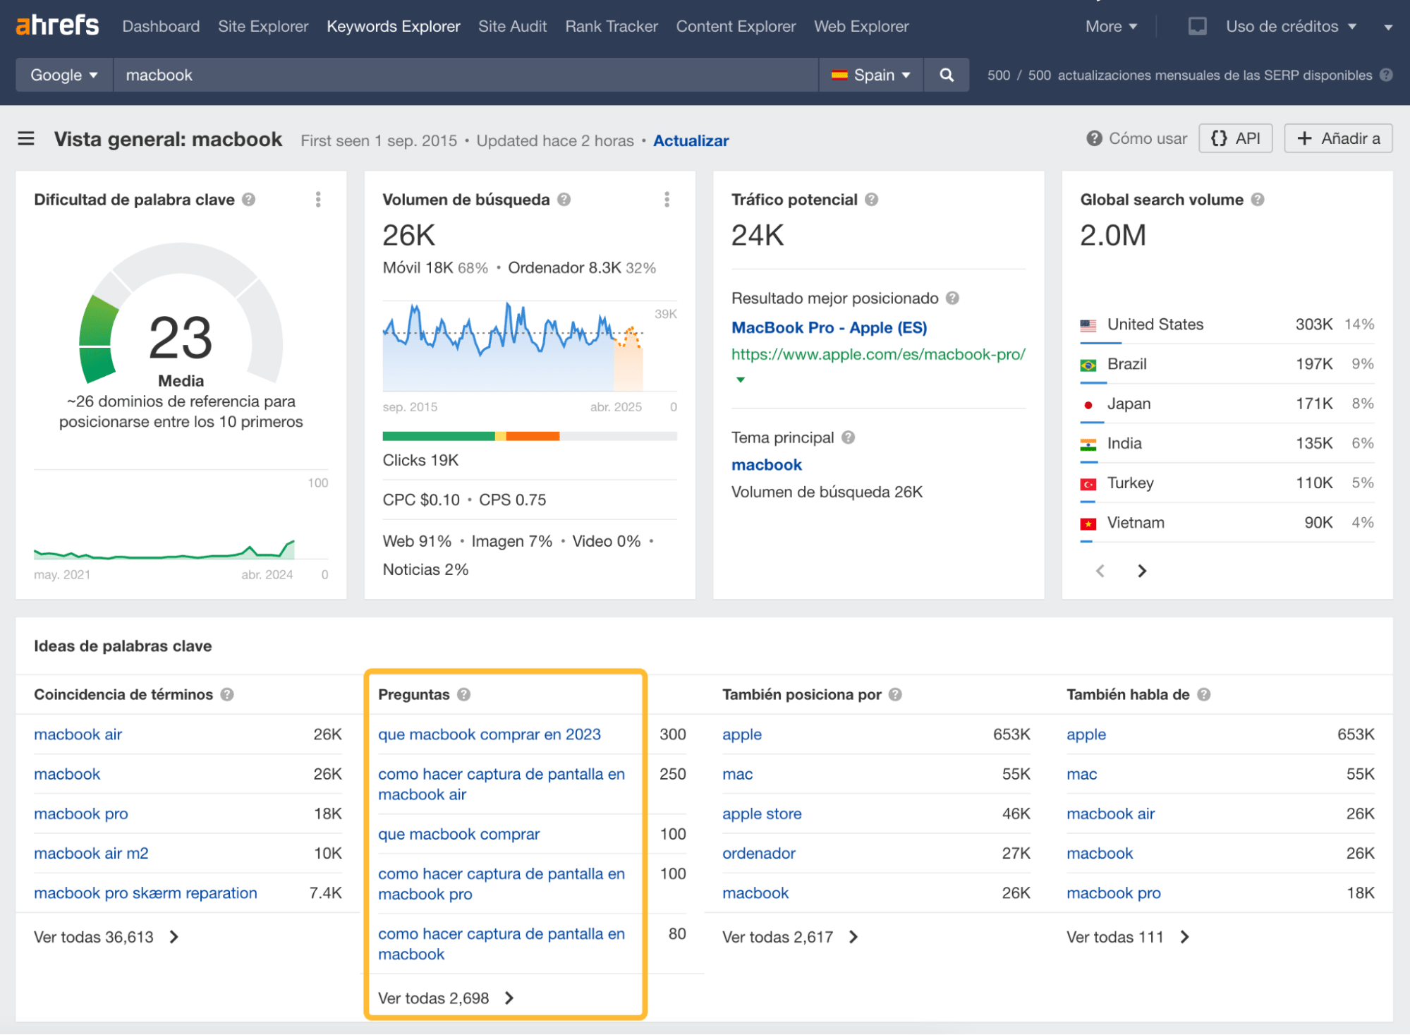Expand the MacBook Pro result details chevron

click(x=741, y=379)
